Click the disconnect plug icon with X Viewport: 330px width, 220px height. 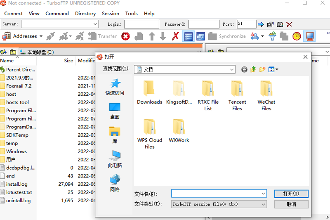[80, 36]
